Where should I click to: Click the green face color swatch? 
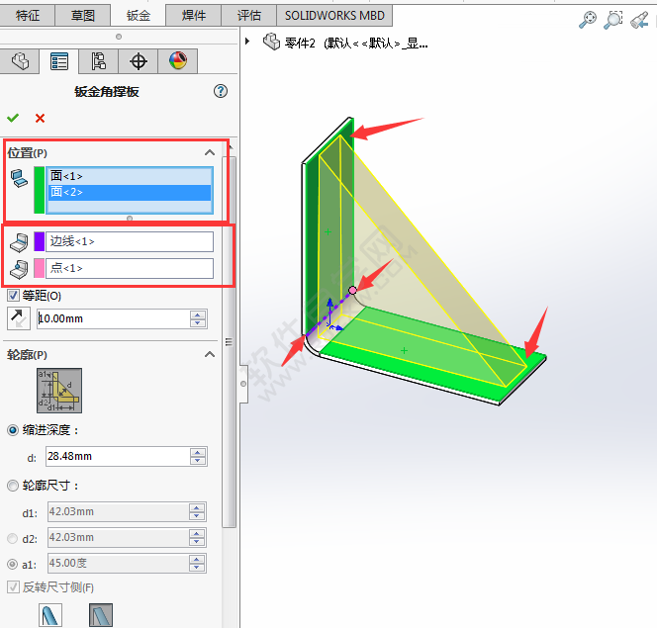coord(40,190)
